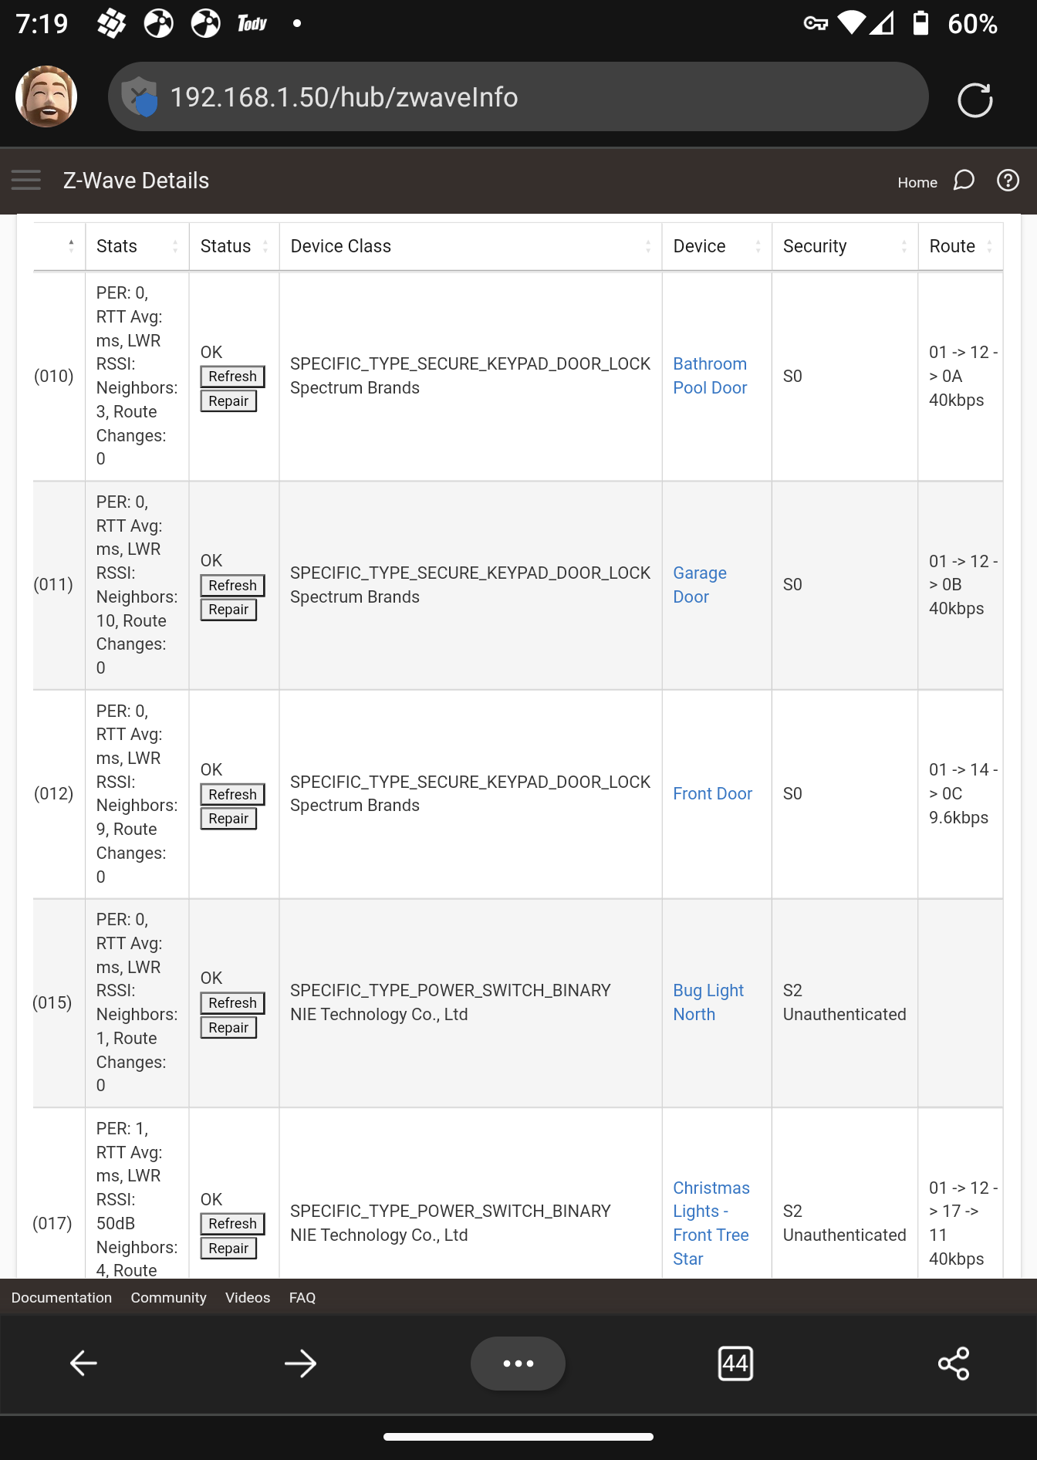Open the browser profile avatar
This screenshot has height=1460, width=1037.
pos(46,97)
